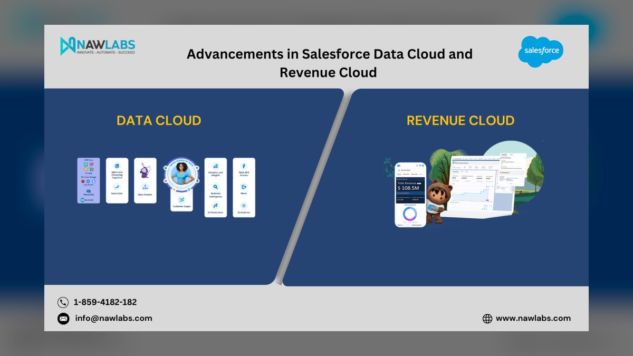Click the Salesforce cloud icon on phone screen

398,166
